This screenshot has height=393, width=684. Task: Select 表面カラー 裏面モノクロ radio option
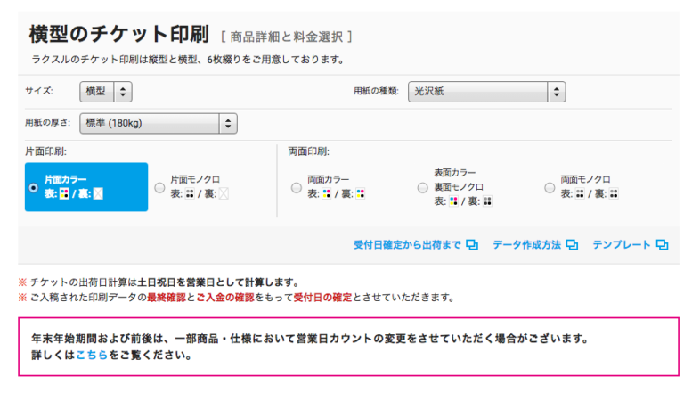422,187
